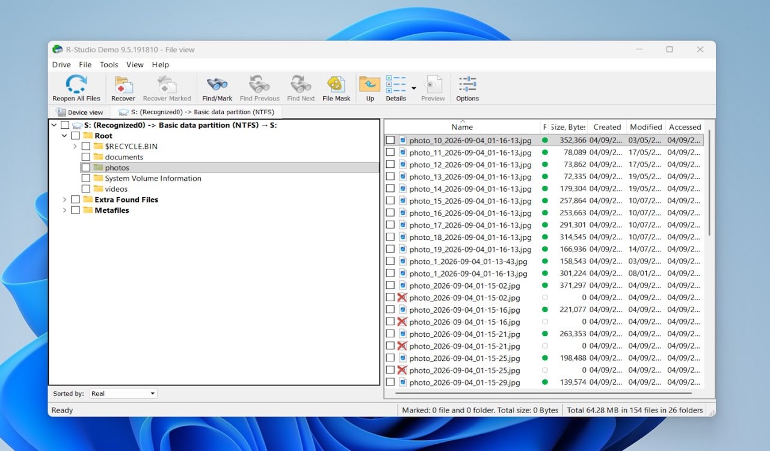
Task: Click the R-Studio app icon in title bar
Action: 58,49
